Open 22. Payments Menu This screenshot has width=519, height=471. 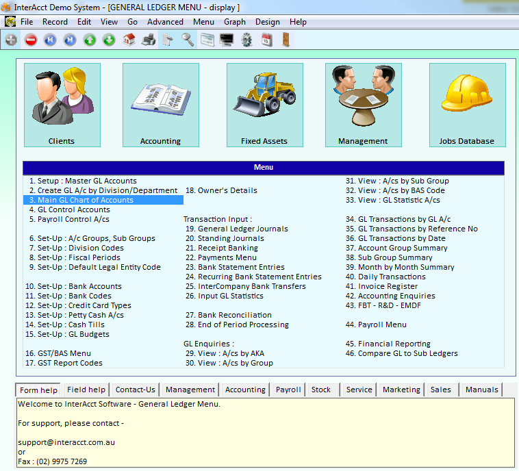click(x=221, y=257)
